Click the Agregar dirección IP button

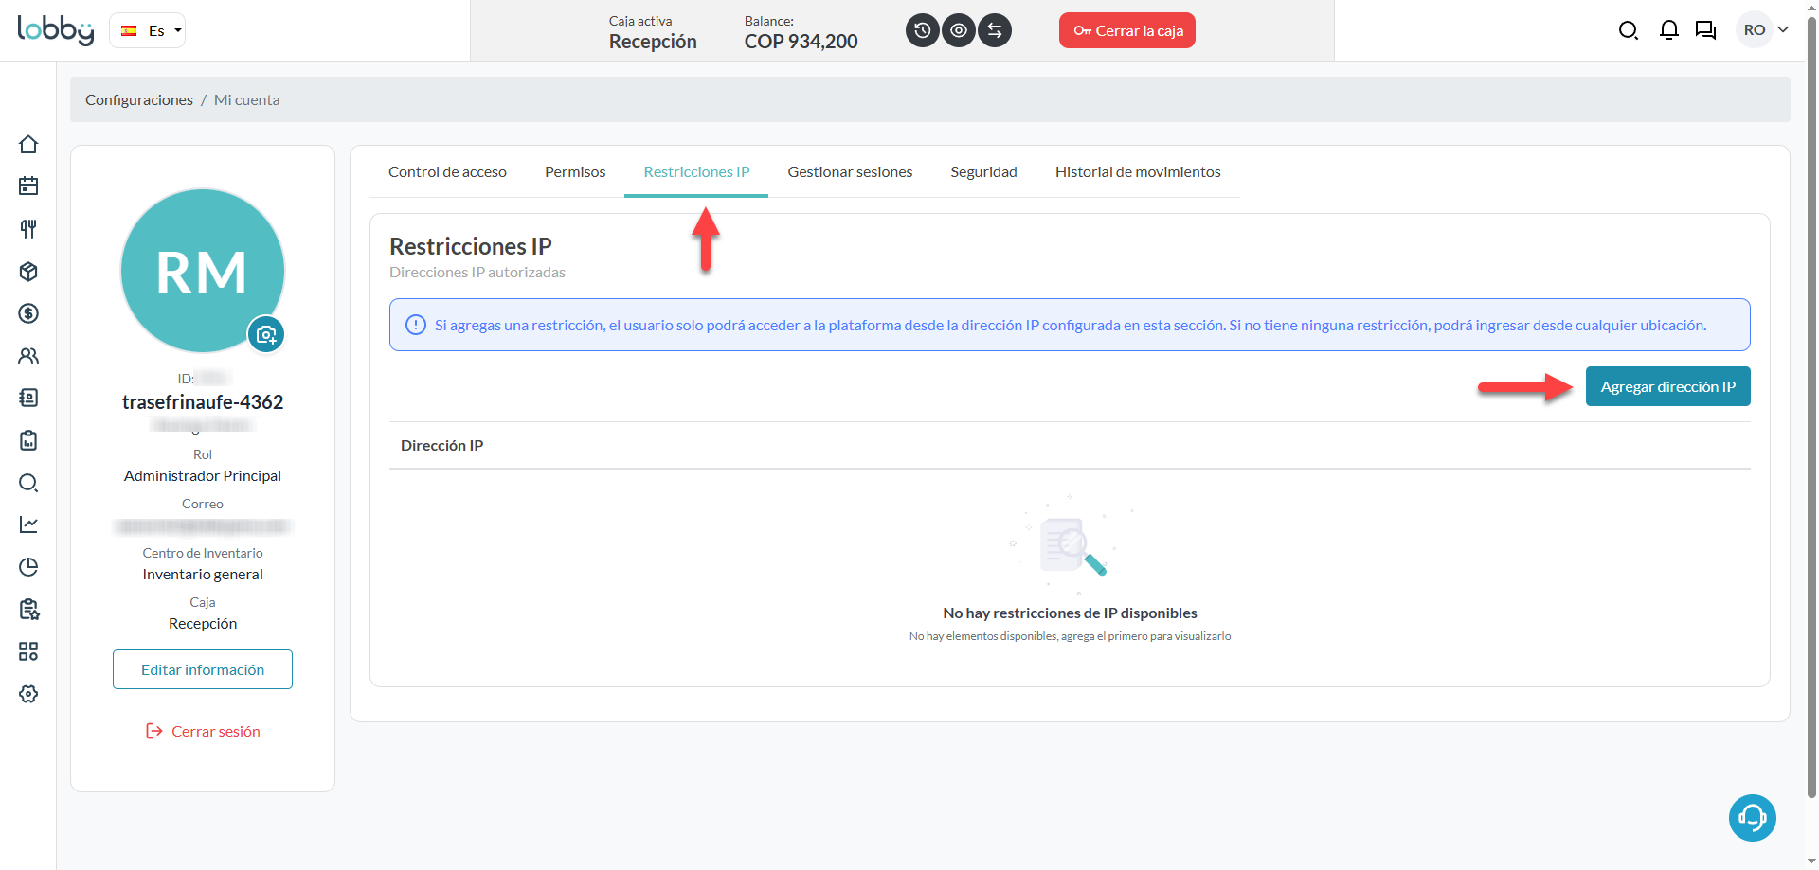pyautogui.click(x=1667, y=386)
